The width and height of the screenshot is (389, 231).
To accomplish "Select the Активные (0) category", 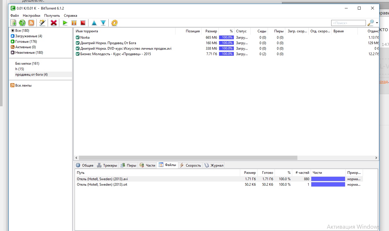I will 25,47.
